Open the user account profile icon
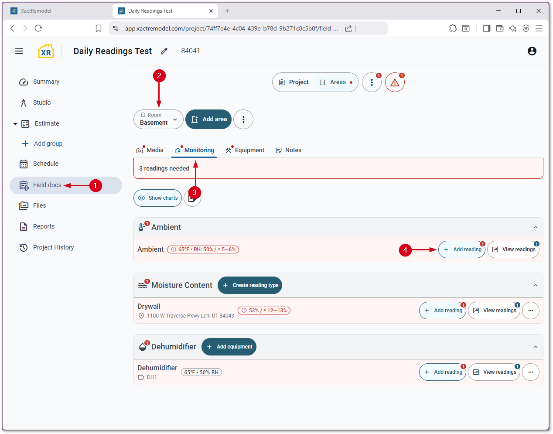 click(532, 51)
